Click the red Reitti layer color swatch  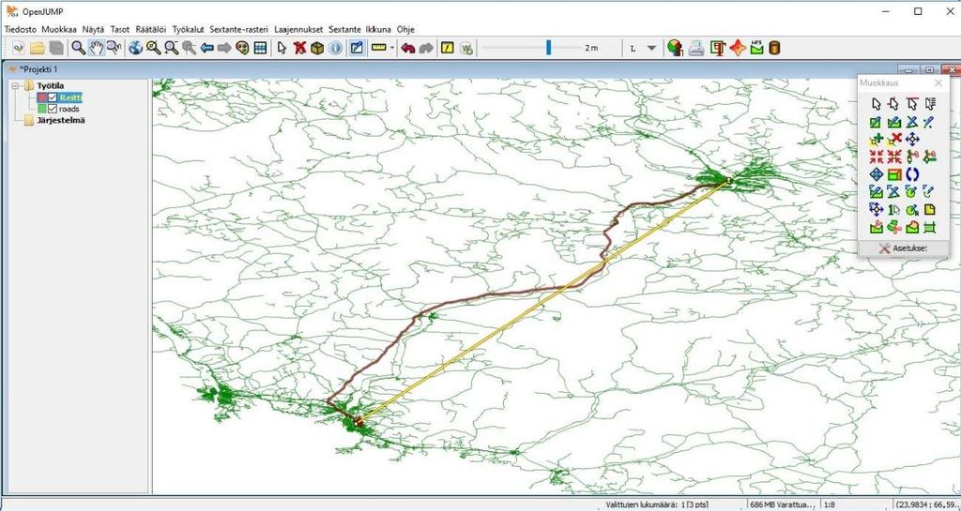42,98
